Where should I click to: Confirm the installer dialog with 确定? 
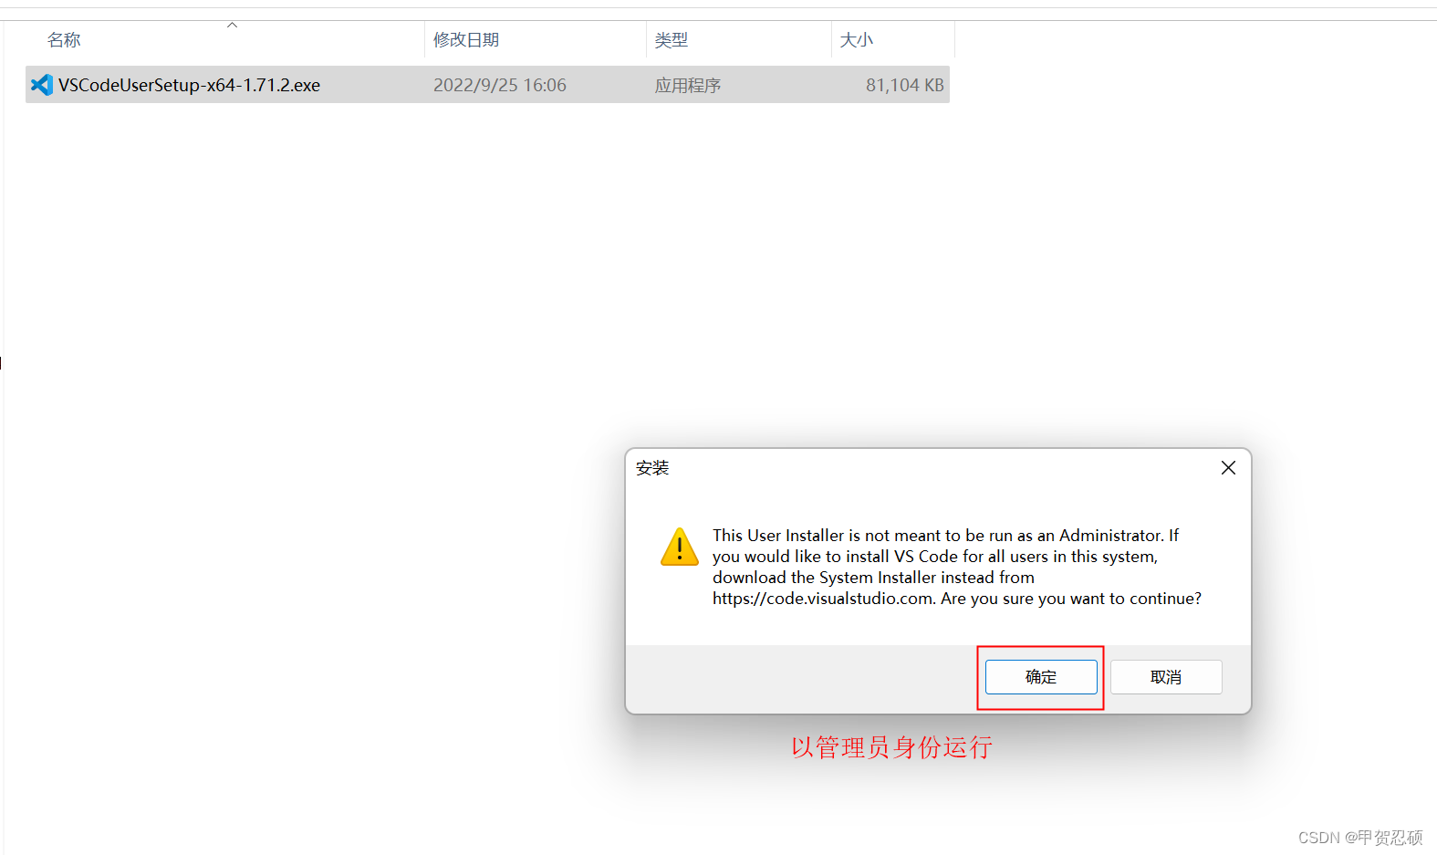click(1041, 677)
